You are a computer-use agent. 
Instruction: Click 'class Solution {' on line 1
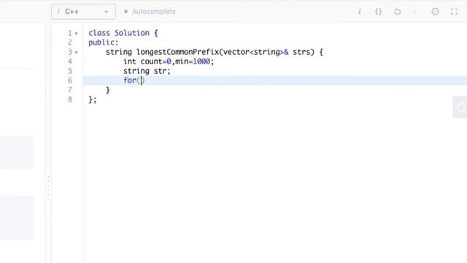[123, 33]
